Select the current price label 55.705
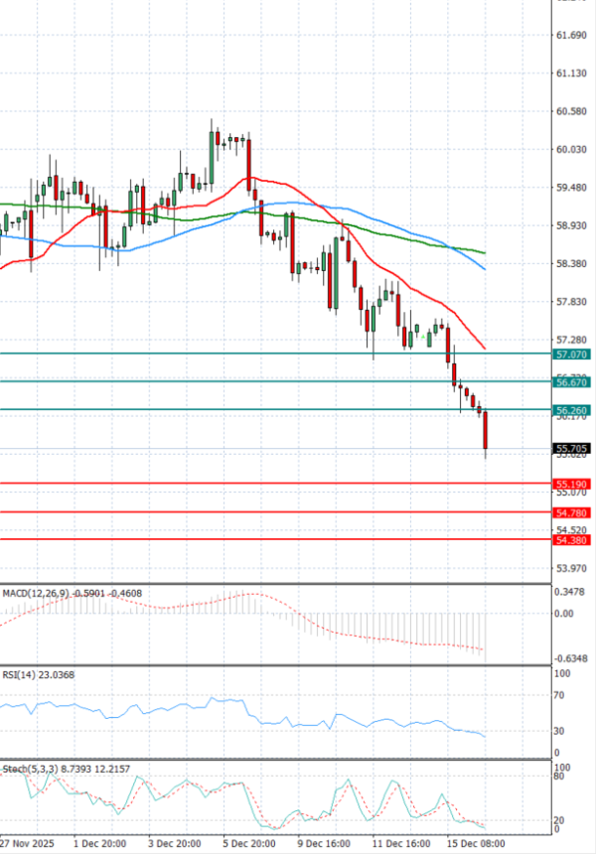Image resolution: width=596 pixels, height=854 pixels. pyautogui.click(x=572, y=449)
